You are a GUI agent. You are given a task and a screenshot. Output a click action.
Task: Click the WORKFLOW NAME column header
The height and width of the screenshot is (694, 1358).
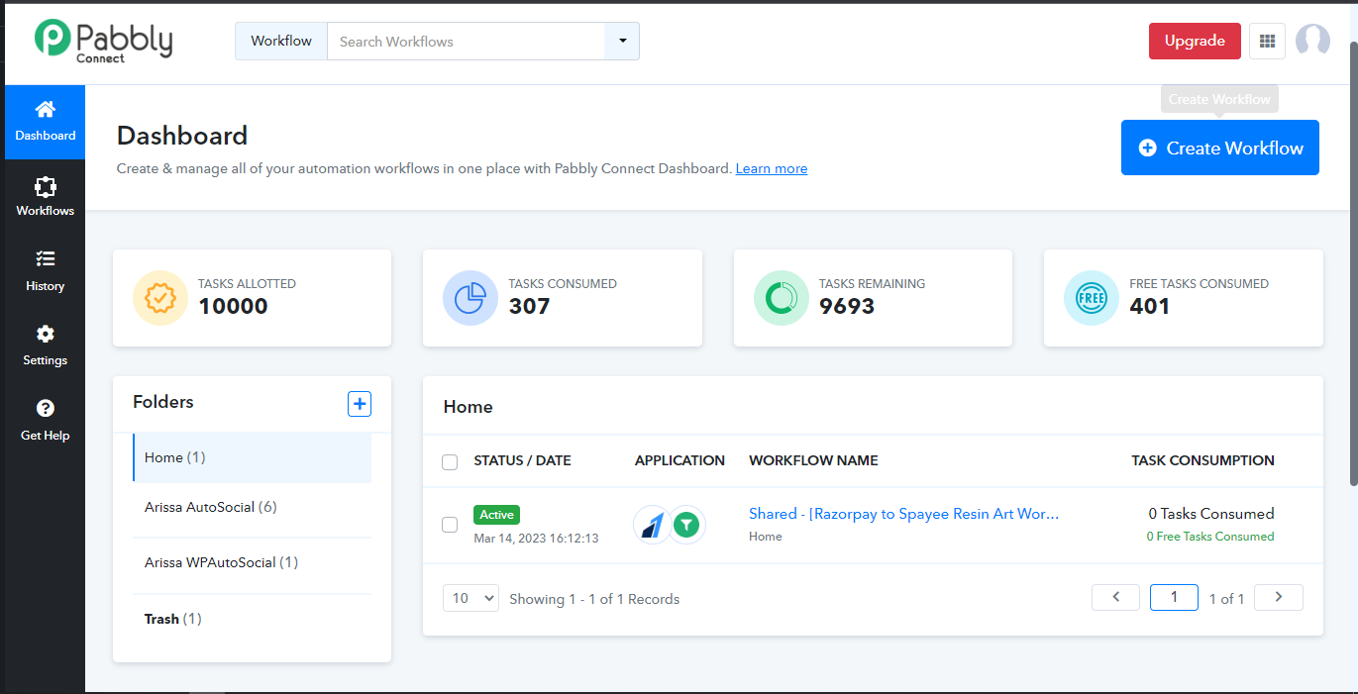(813, 460)
